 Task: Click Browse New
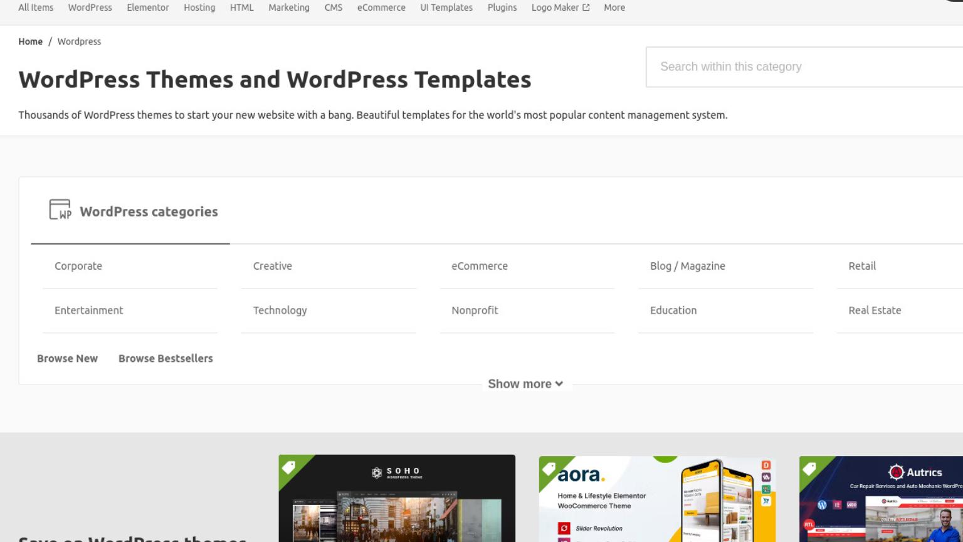click(67, 359)
